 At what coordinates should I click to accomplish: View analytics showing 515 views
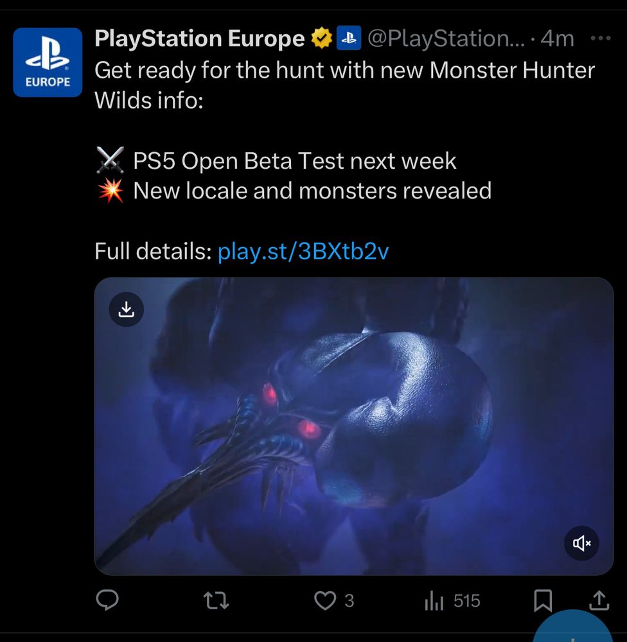(452, 601)
